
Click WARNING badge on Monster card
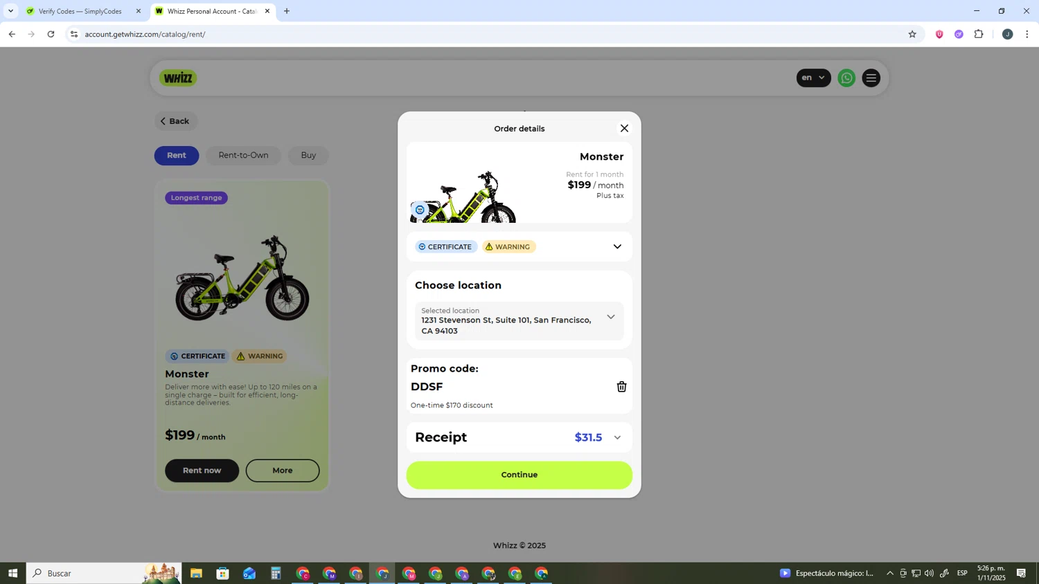(x=260, y=356)
